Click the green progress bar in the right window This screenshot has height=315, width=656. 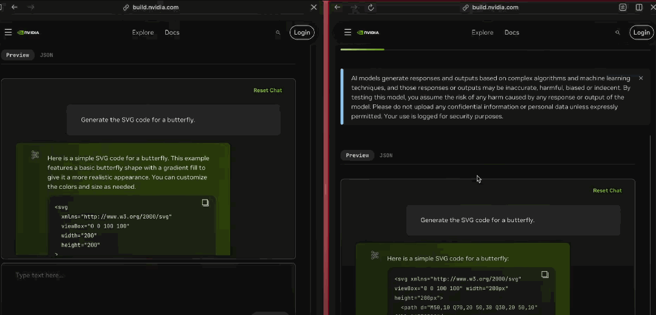tap(362, 50)
